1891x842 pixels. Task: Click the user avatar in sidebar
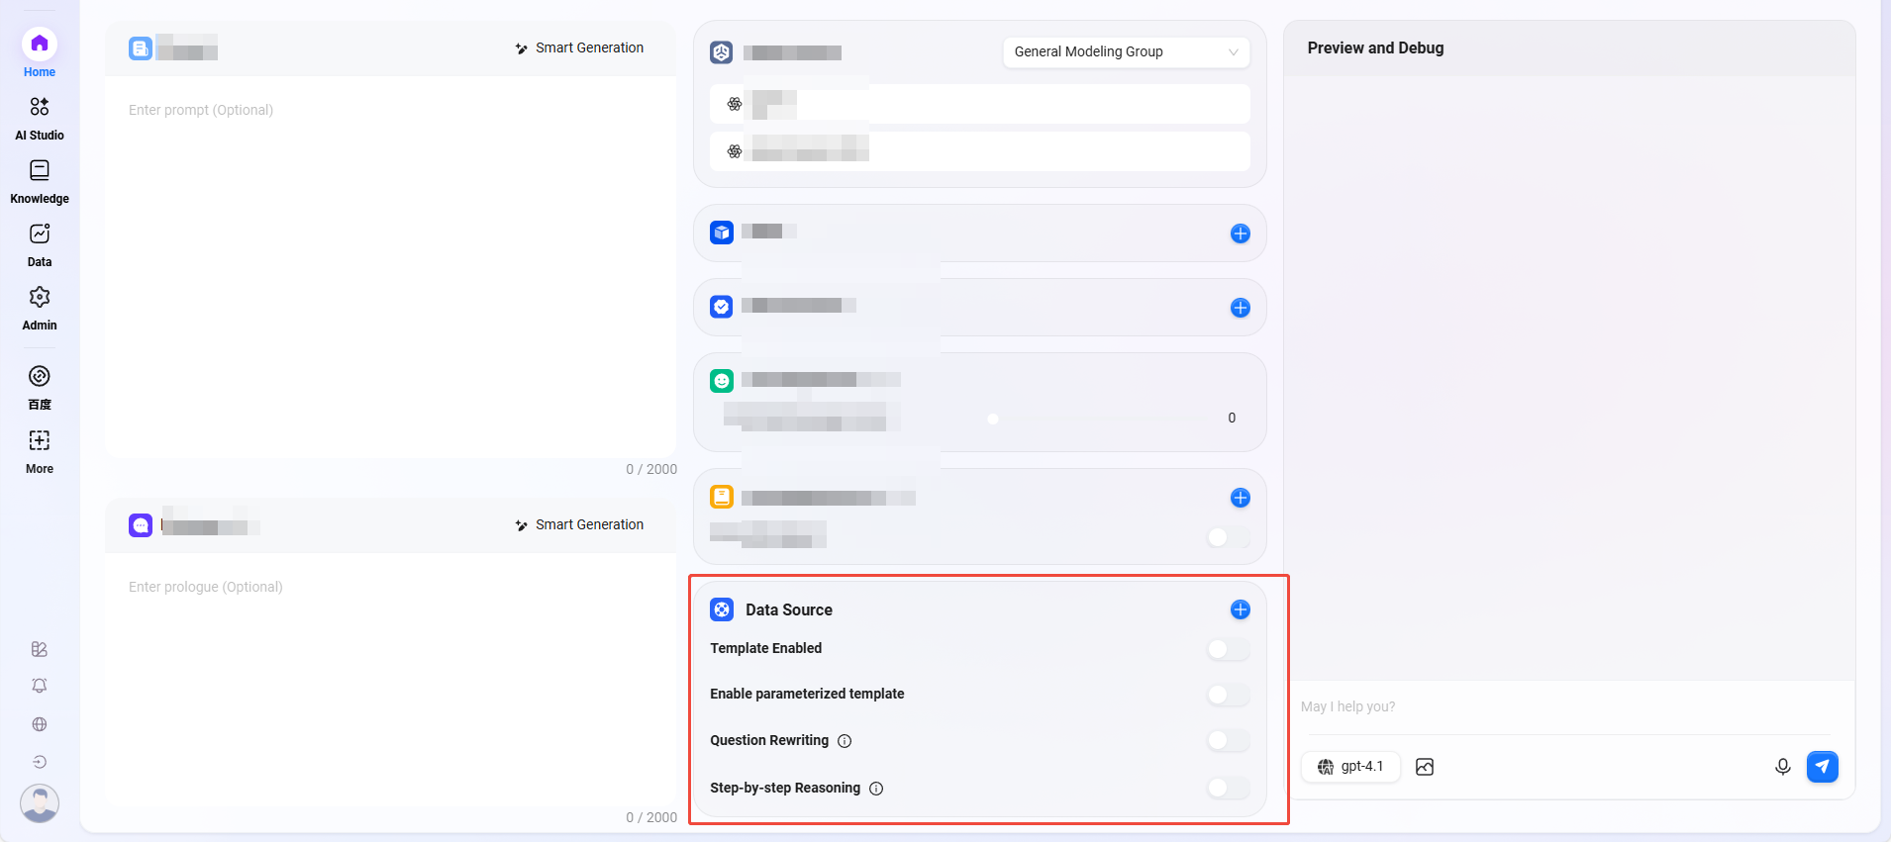(x=40, y=802)
